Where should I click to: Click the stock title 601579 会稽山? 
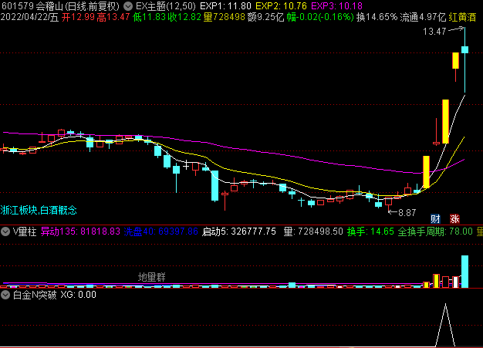pyautogui.click(x=32, y=6)
